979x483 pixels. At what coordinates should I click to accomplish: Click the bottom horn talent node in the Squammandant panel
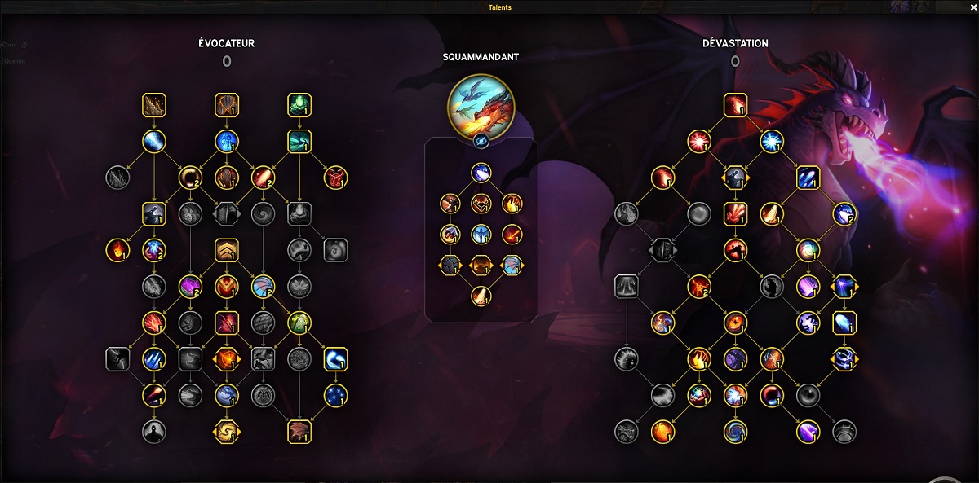click(481, 296)
